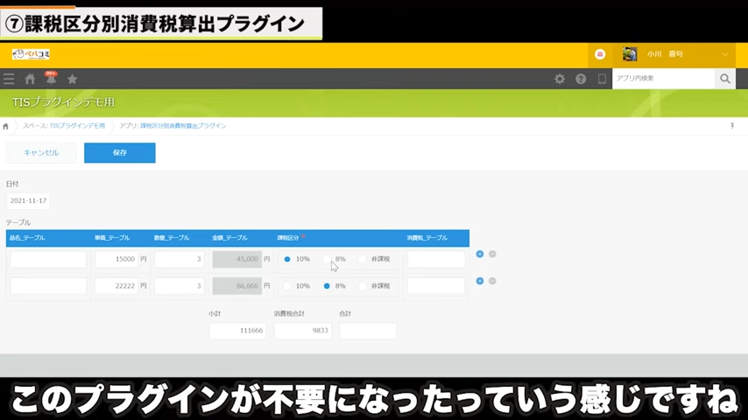
Task: Click the empty 合計 field
Action: [368, 331]
